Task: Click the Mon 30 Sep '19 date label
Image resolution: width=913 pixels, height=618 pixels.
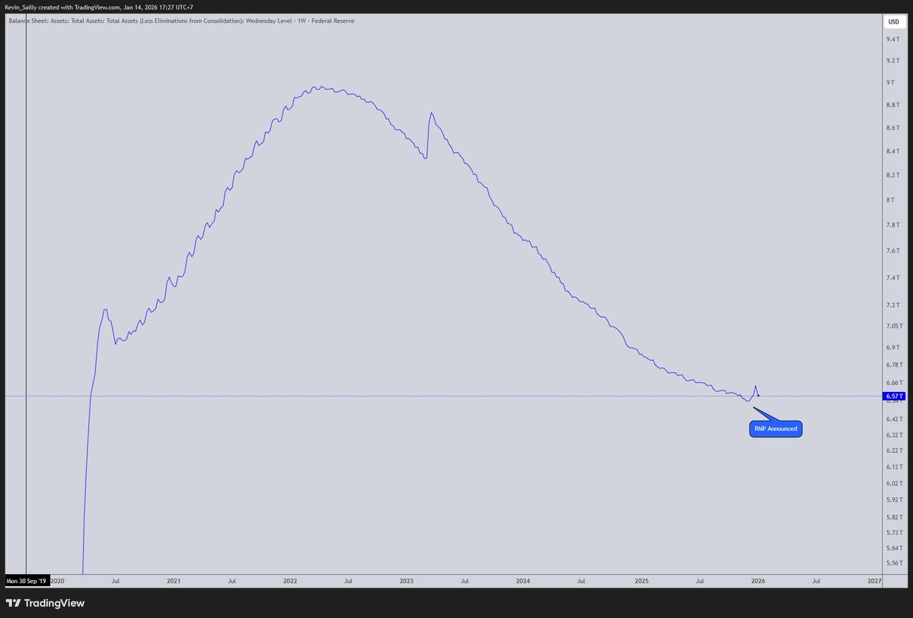Action: 26,581
